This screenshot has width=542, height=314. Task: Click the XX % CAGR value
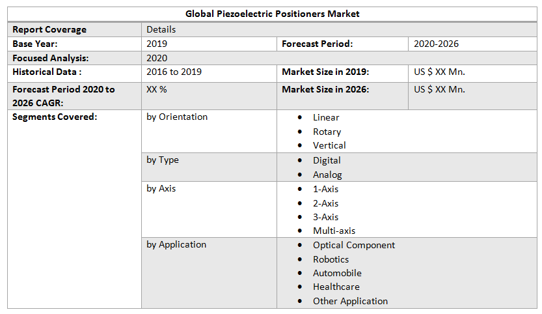coord(157,89)
